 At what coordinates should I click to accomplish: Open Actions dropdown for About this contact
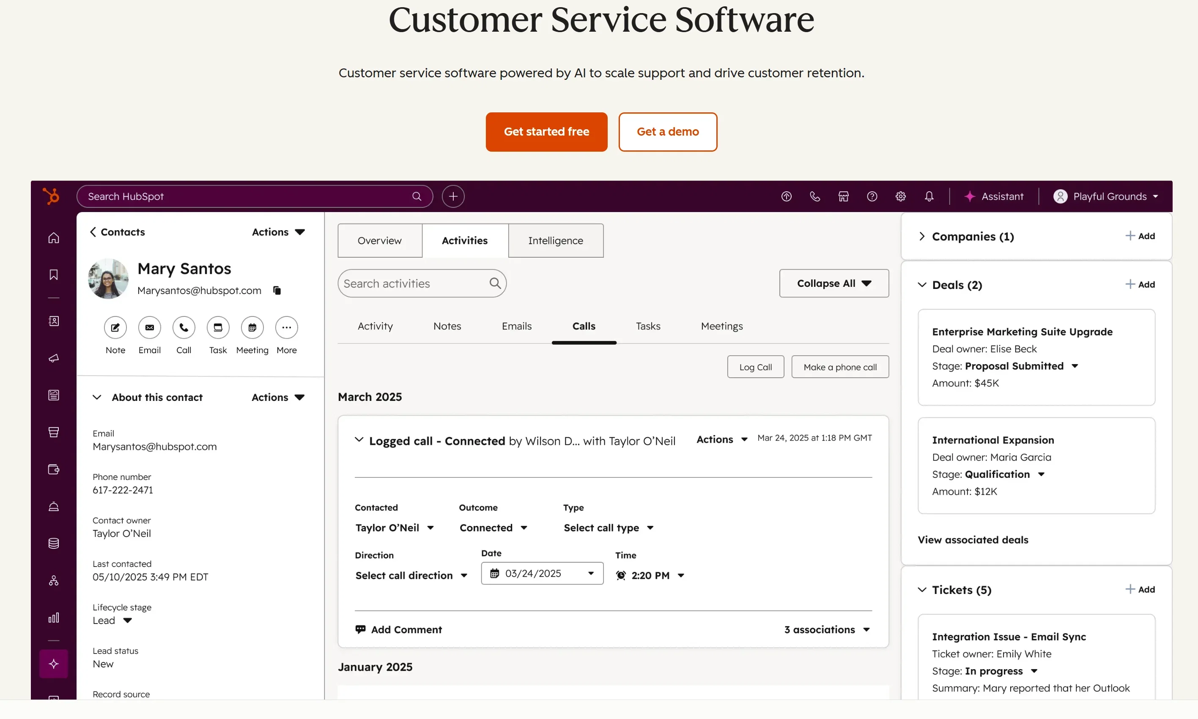click(x=278, y=397)
